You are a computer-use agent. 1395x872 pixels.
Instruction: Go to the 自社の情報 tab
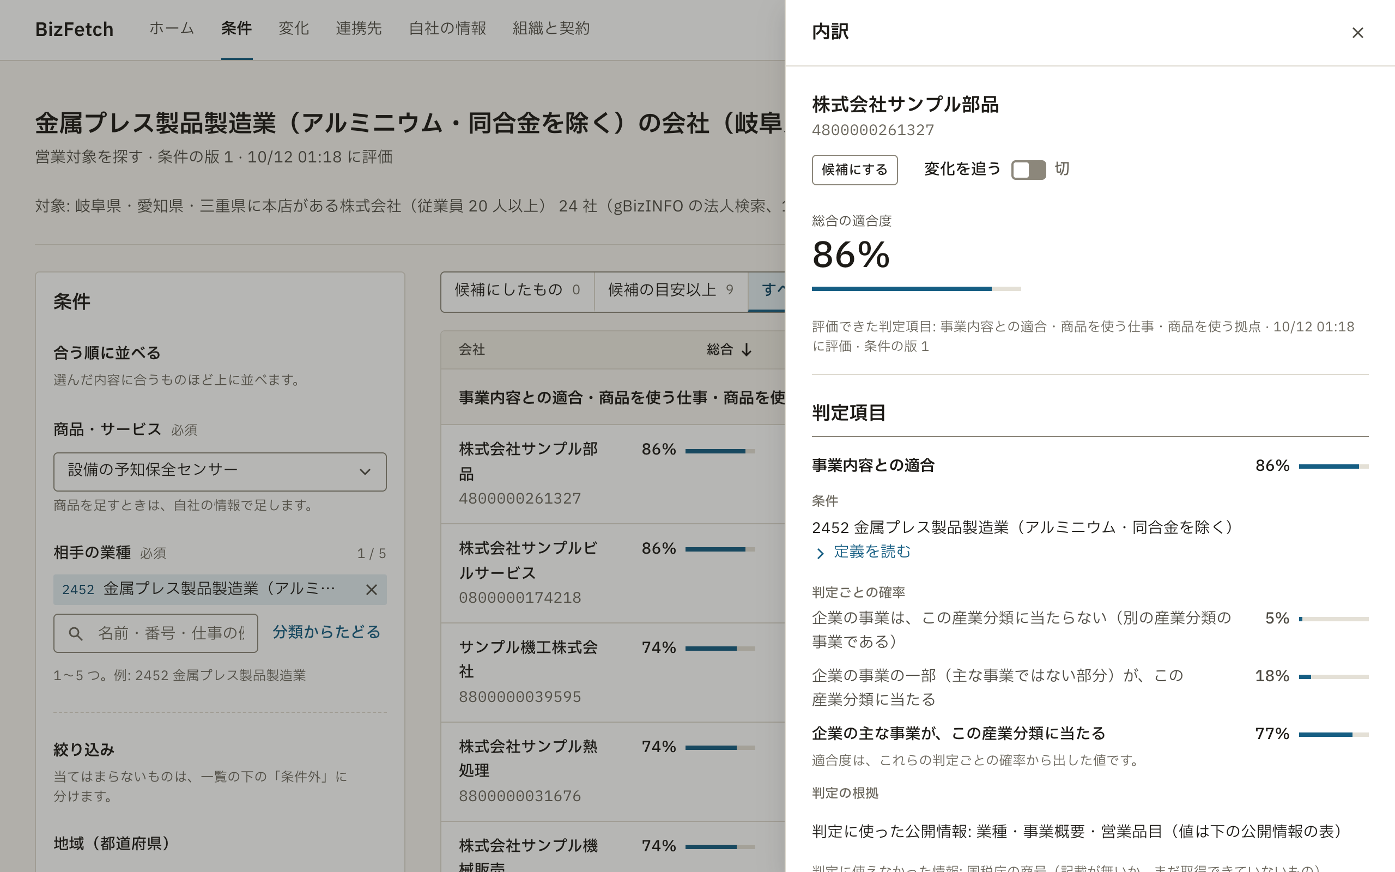[447, 28]
